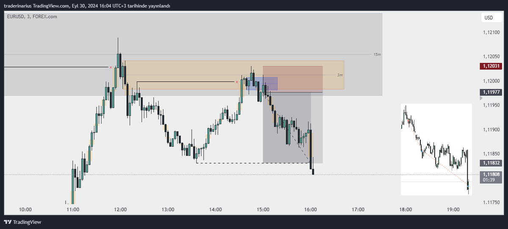Screen dimensions: 508x229
Task: Select the red stop-loss area of the short position
Action: (x=293, y=79)
